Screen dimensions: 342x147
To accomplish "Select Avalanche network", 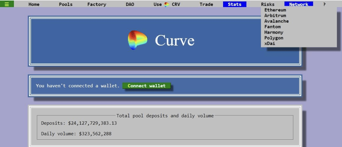I will [276, 21].
